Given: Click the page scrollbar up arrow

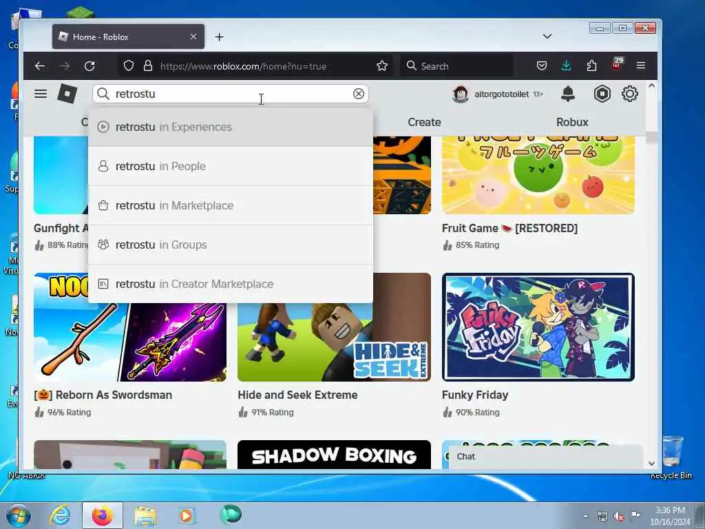Looking at the screenshot, I should coord(651,86).
